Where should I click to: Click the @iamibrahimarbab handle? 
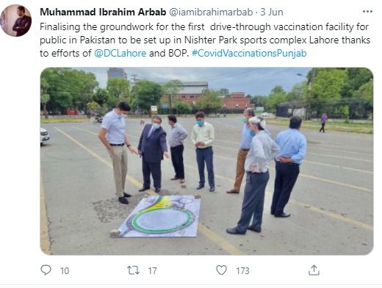[211, 12]
